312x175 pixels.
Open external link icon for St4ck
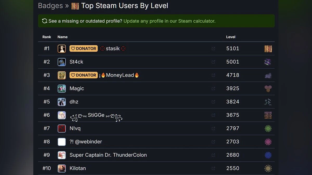click(x=213, y=62)
